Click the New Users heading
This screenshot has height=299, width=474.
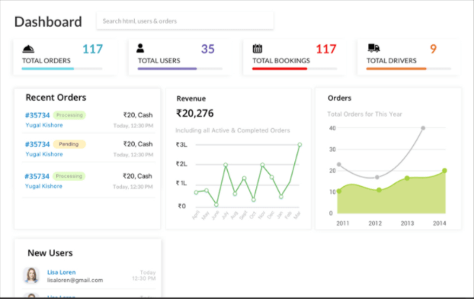click(50, 253)
